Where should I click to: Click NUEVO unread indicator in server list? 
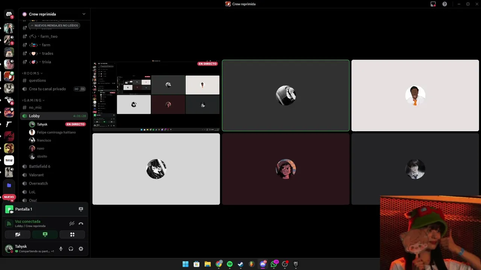pos(9,197)
